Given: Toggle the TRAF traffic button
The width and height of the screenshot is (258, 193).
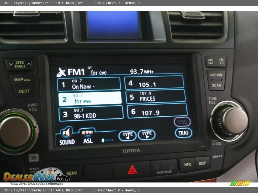Looking at the screenshot, I should pyautogui.click(x=183, y=133).
